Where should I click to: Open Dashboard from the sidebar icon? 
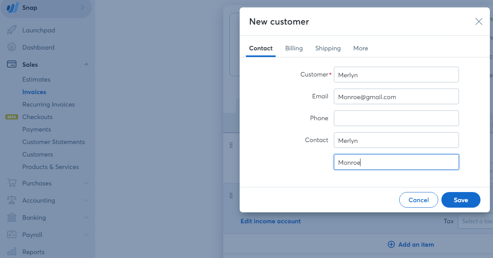pyautogui.click(x=11, y=47)
